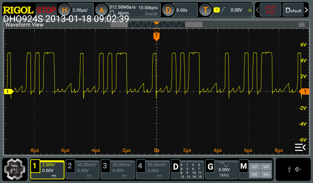Show next quick buttons with right arrow

pyautogui.click(x=306, y=10)
